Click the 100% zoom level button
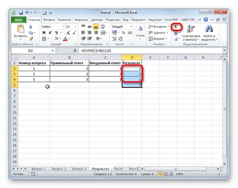This screenshot has width=238, height=188. (x=179, y=174)
